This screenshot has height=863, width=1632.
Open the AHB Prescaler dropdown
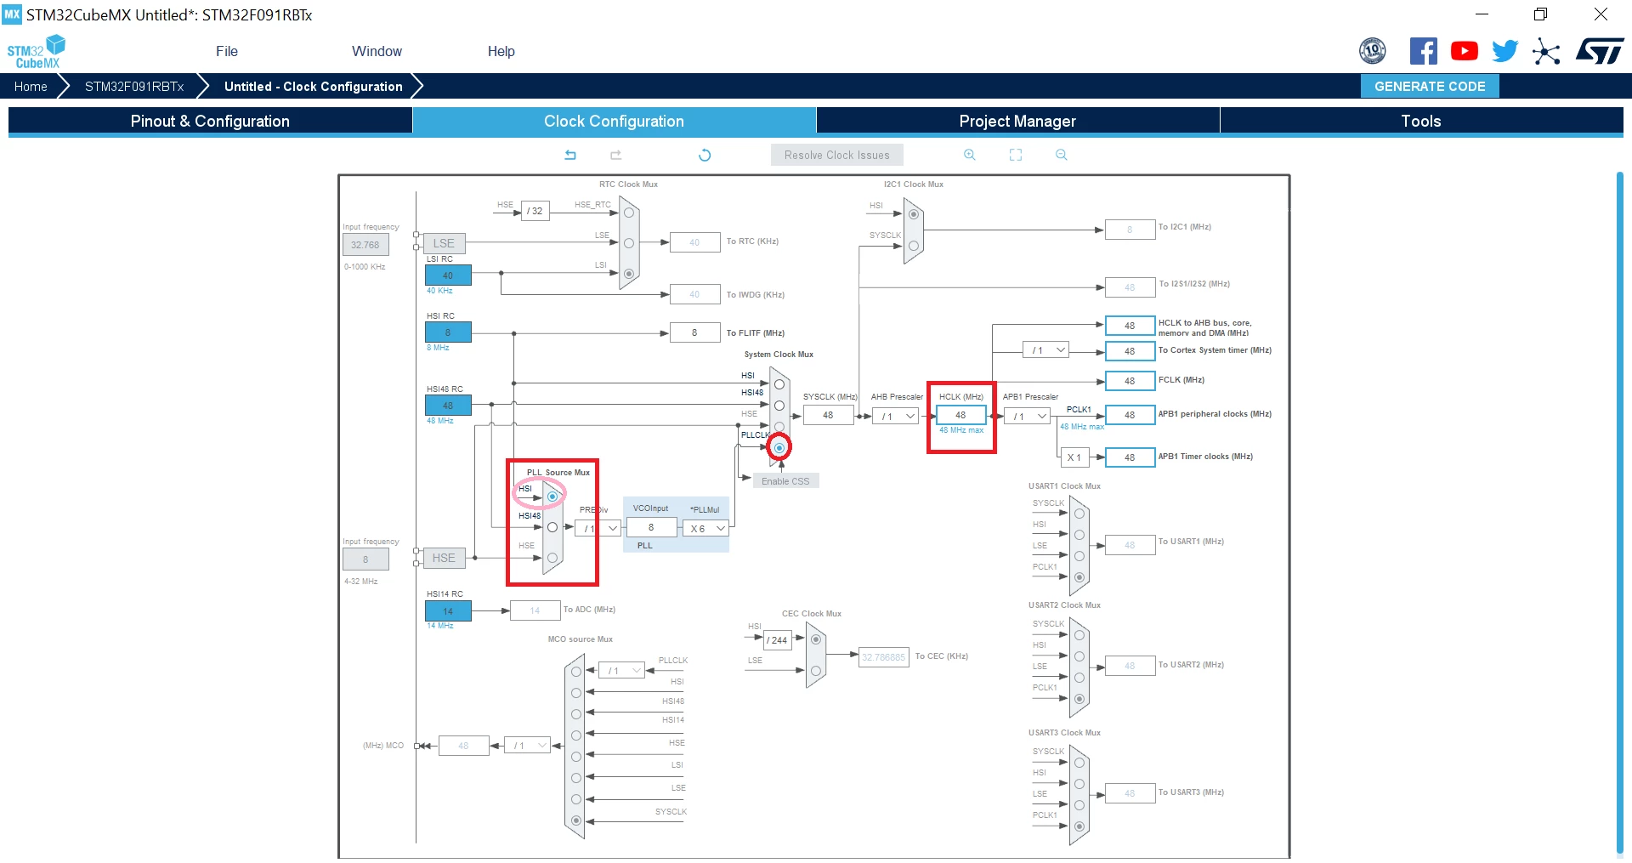897,416
